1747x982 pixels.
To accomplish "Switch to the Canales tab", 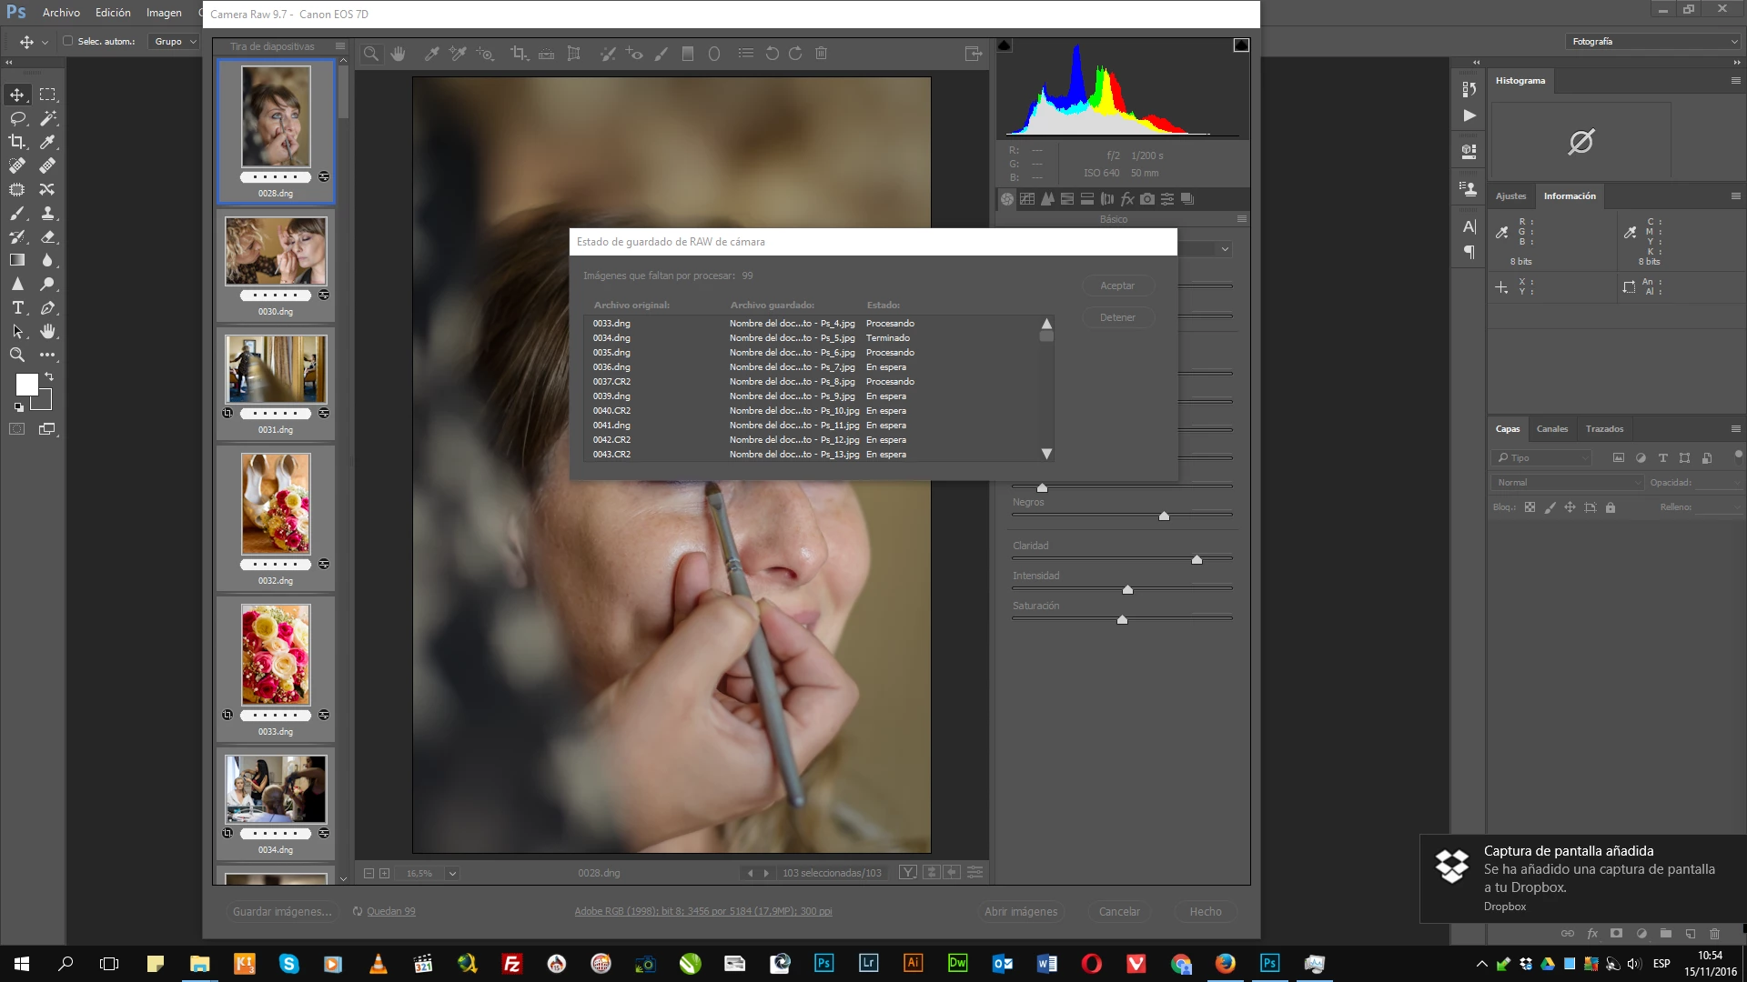I will click(1551, 429).
